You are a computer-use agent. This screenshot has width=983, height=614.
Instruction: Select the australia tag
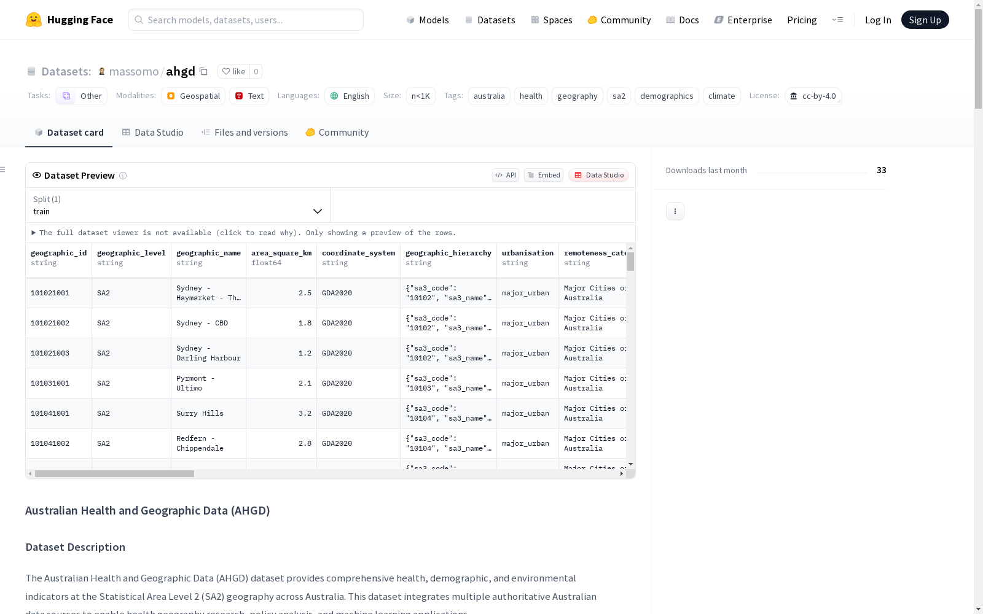(x=489, y=96)
